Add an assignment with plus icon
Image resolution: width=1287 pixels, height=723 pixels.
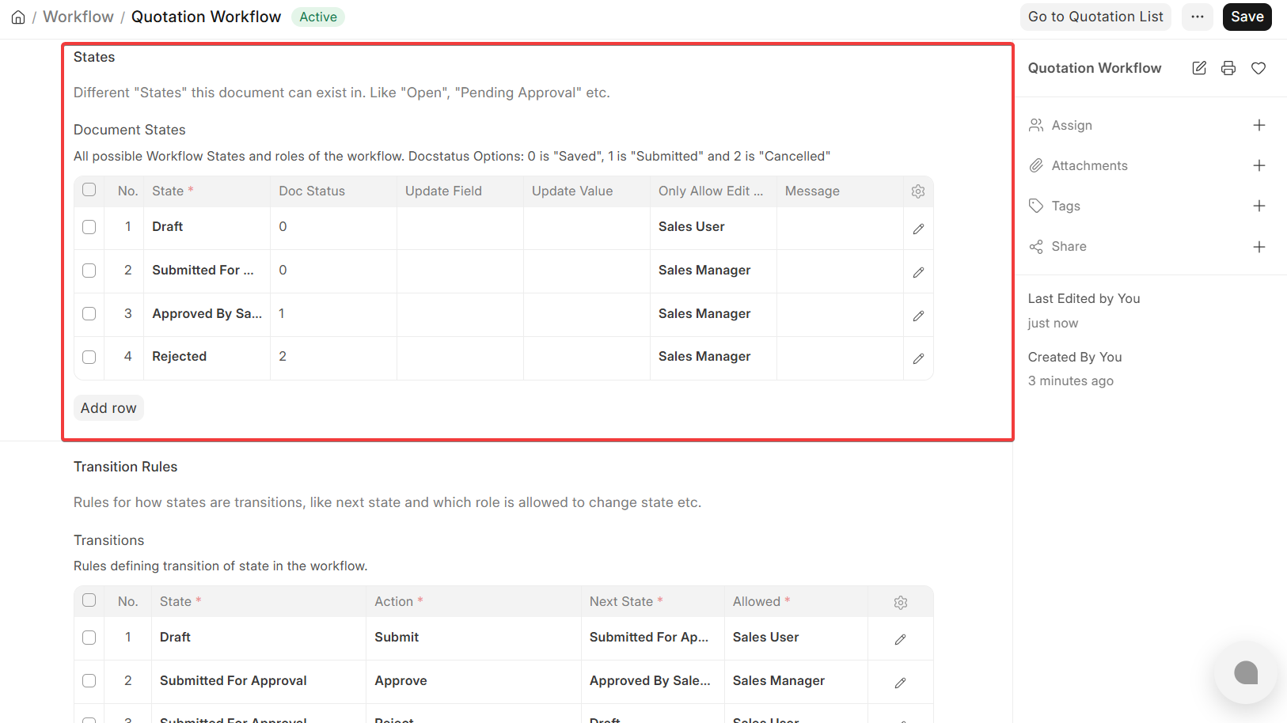(1259, 125)
